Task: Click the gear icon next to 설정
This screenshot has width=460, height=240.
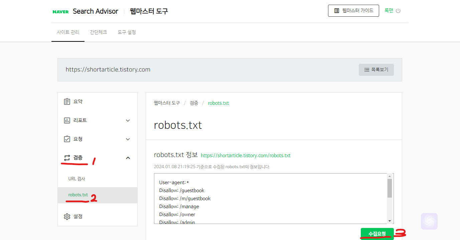Action: coord(67,216)
